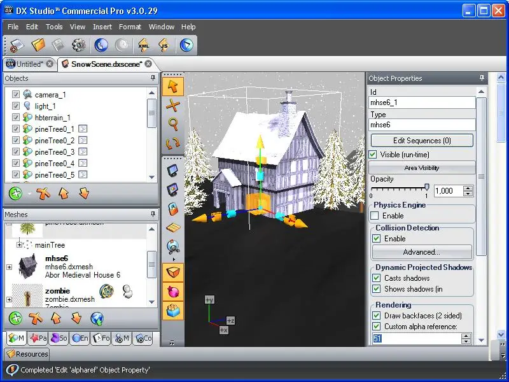Click the webcam camera view icon
This screenshot has width=509, height=382.
click(x=173, y=246)
